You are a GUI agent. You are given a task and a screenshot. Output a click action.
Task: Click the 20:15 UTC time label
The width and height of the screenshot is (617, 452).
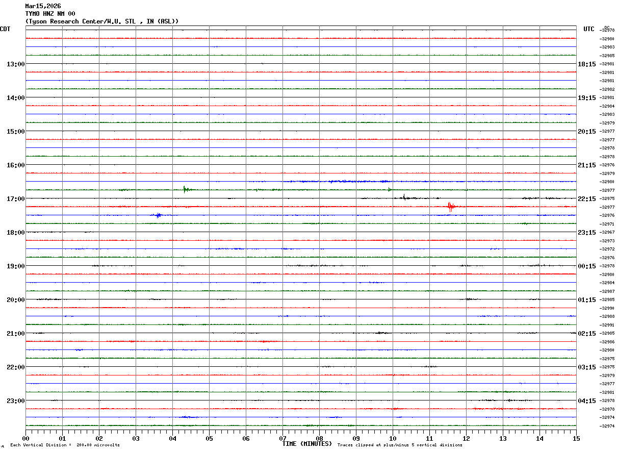[x=587, y=131]
